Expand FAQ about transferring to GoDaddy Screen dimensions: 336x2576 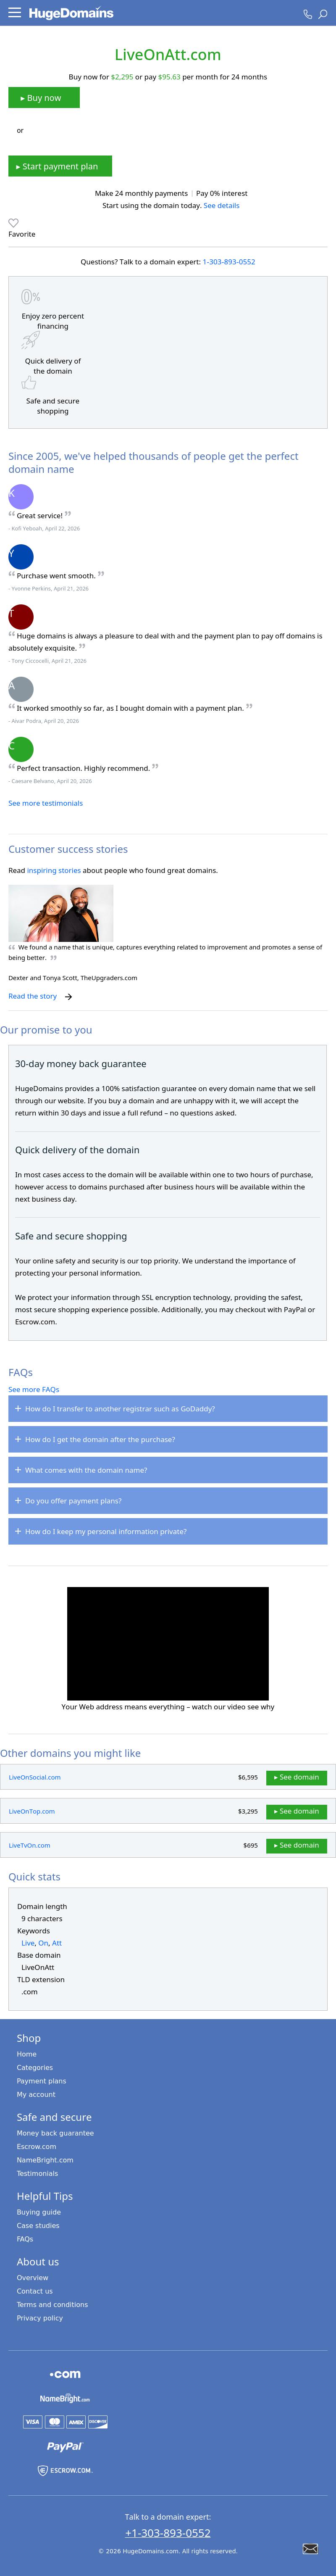[x=168, y=1408]
